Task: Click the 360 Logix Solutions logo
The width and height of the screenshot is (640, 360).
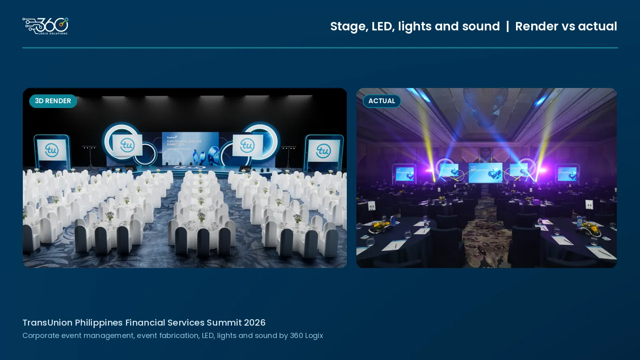Action: [45, 26]
